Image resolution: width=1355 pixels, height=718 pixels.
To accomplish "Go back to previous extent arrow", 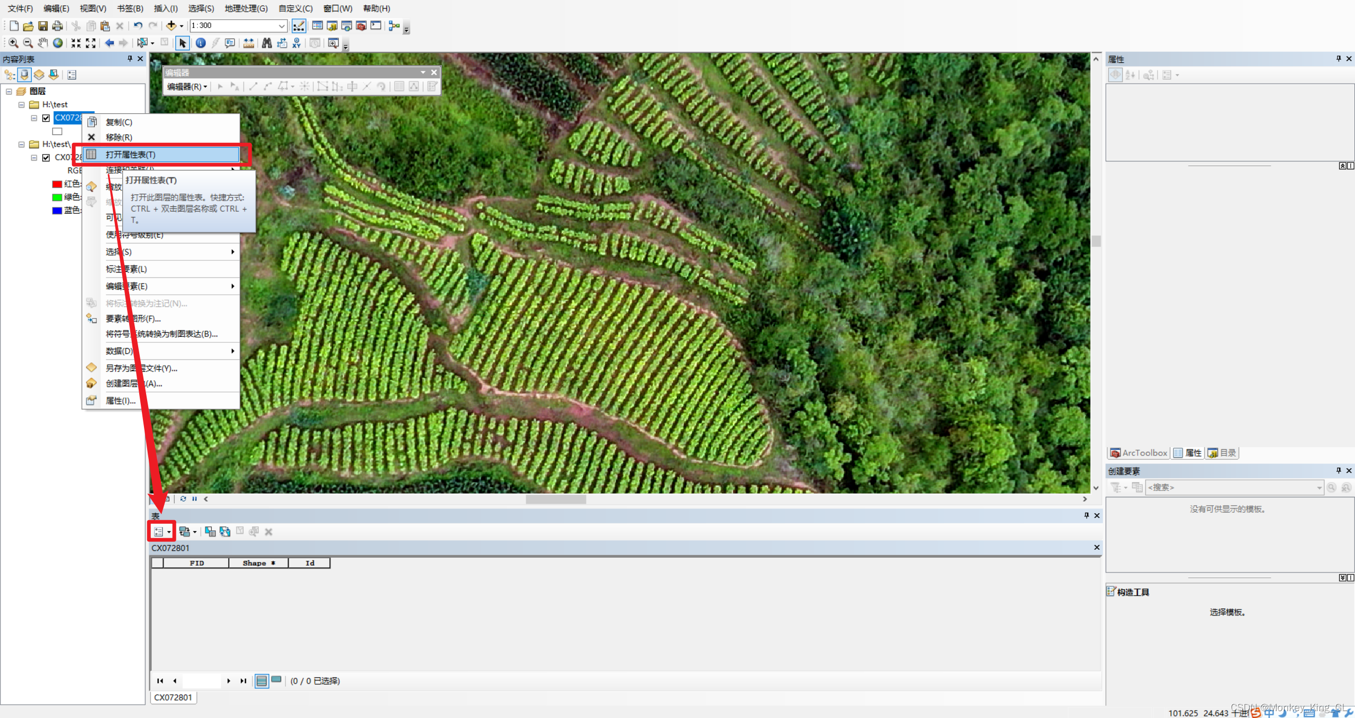I will (x=110, y=43).
